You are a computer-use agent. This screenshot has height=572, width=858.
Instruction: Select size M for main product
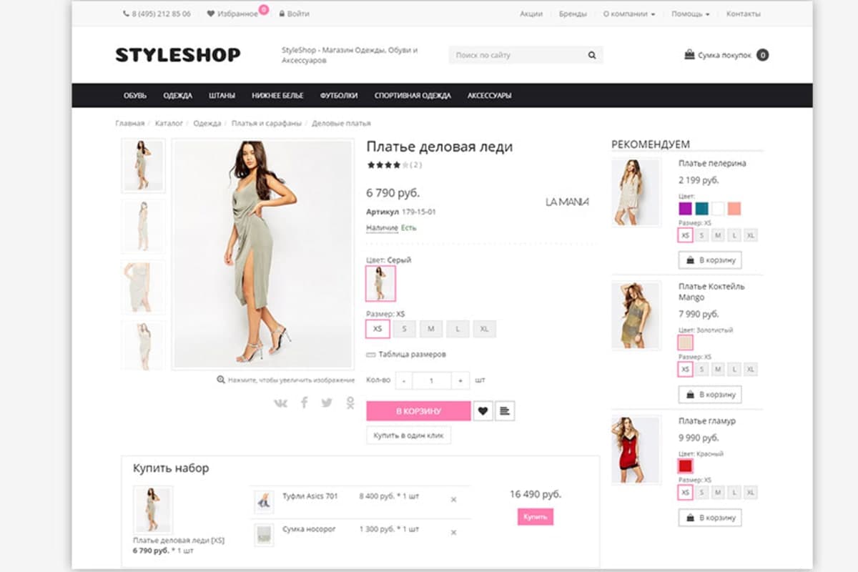tap(431, 329)
